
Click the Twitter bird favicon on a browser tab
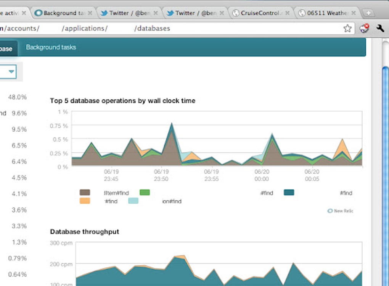104,12
